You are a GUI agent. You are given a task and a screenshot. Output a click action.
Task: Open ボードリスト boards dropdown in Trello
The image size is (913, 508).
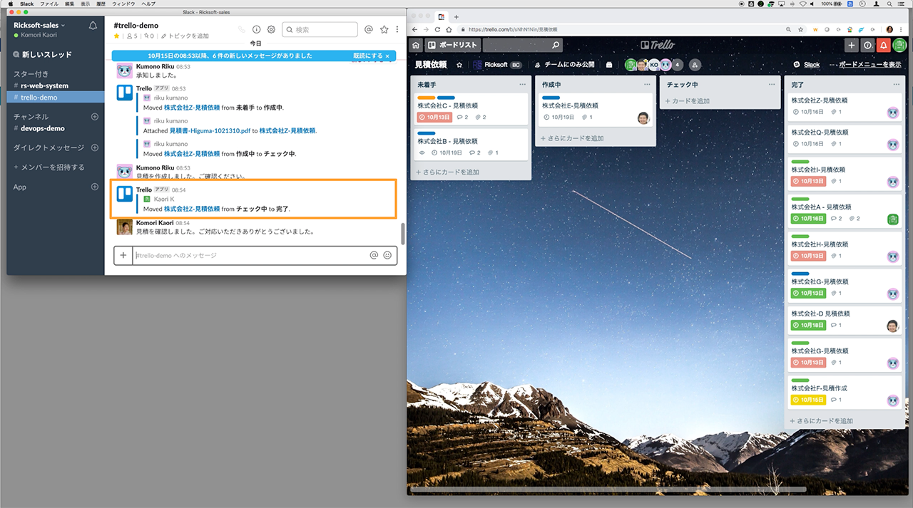[x=453, y=45]
